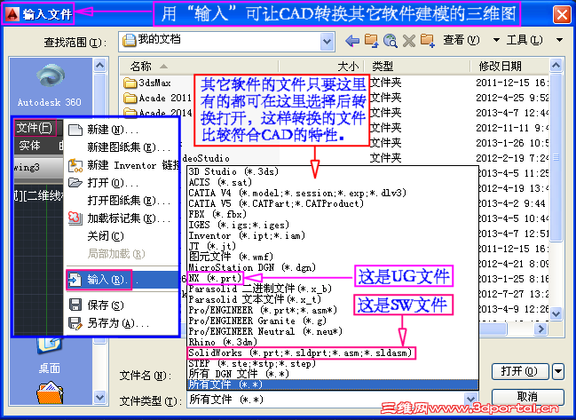The width and height of the screenshot is (576, 420).
Task: Open the 桌面 desktop sidebar location
Action: [x=50, y=354]
